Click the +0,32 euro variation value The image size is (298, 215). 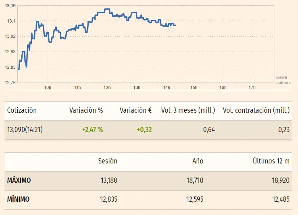pos(144,130)
